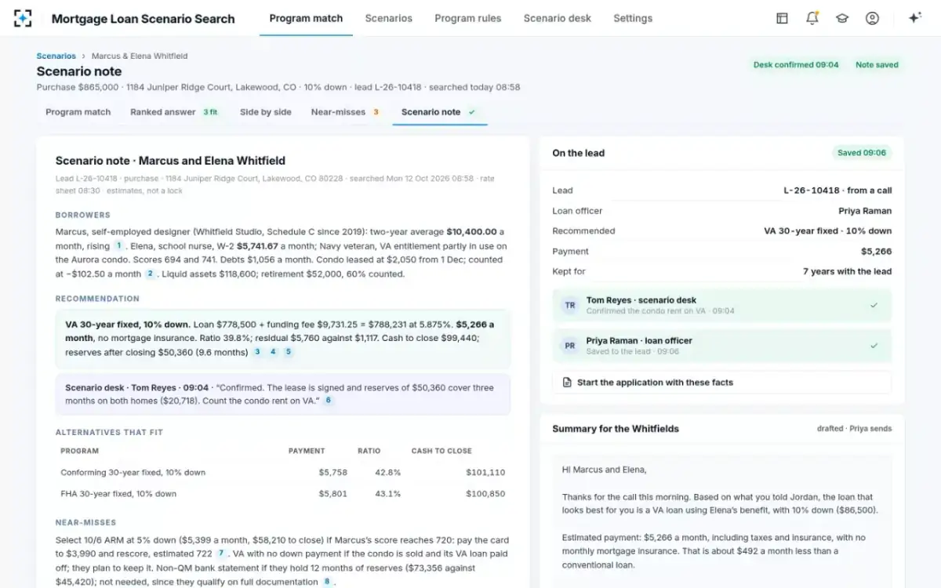Open Settings in the top navigation
The image size is (941, 588).
[633, 18]
